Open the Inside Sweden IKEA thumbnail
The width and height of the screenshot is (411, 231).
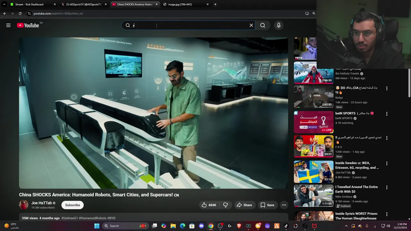(313, 172)
